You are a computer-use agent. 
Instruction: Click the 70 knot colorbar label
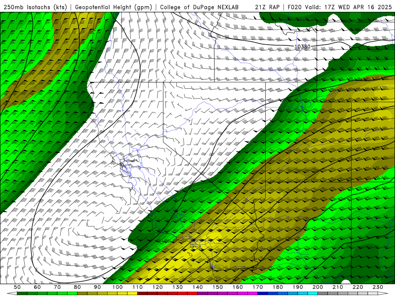coord(57,287)
